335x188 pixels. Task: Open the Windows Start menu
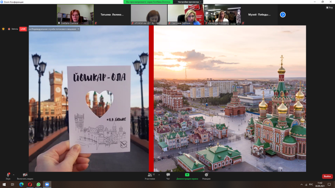click(x=4, y=185)
